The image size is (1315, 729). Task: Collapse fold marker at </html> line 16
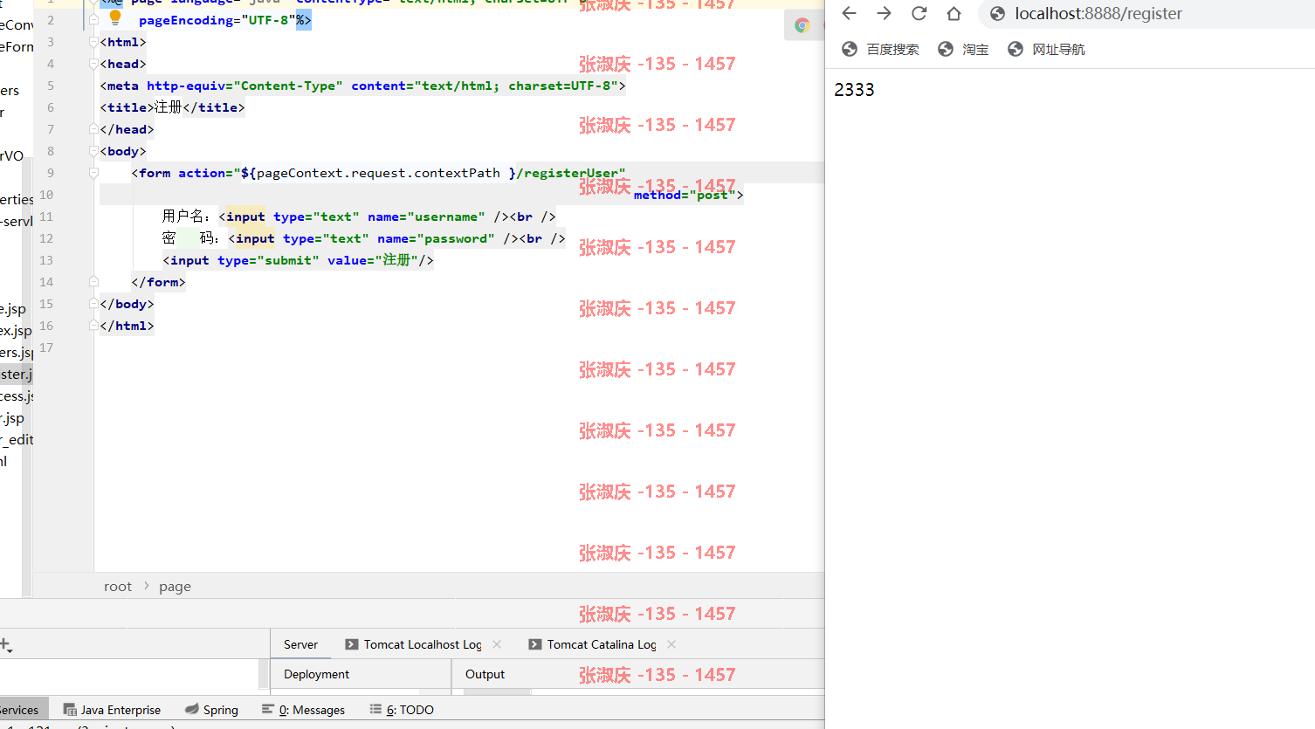pyautogui.click(x=93, y=326)
